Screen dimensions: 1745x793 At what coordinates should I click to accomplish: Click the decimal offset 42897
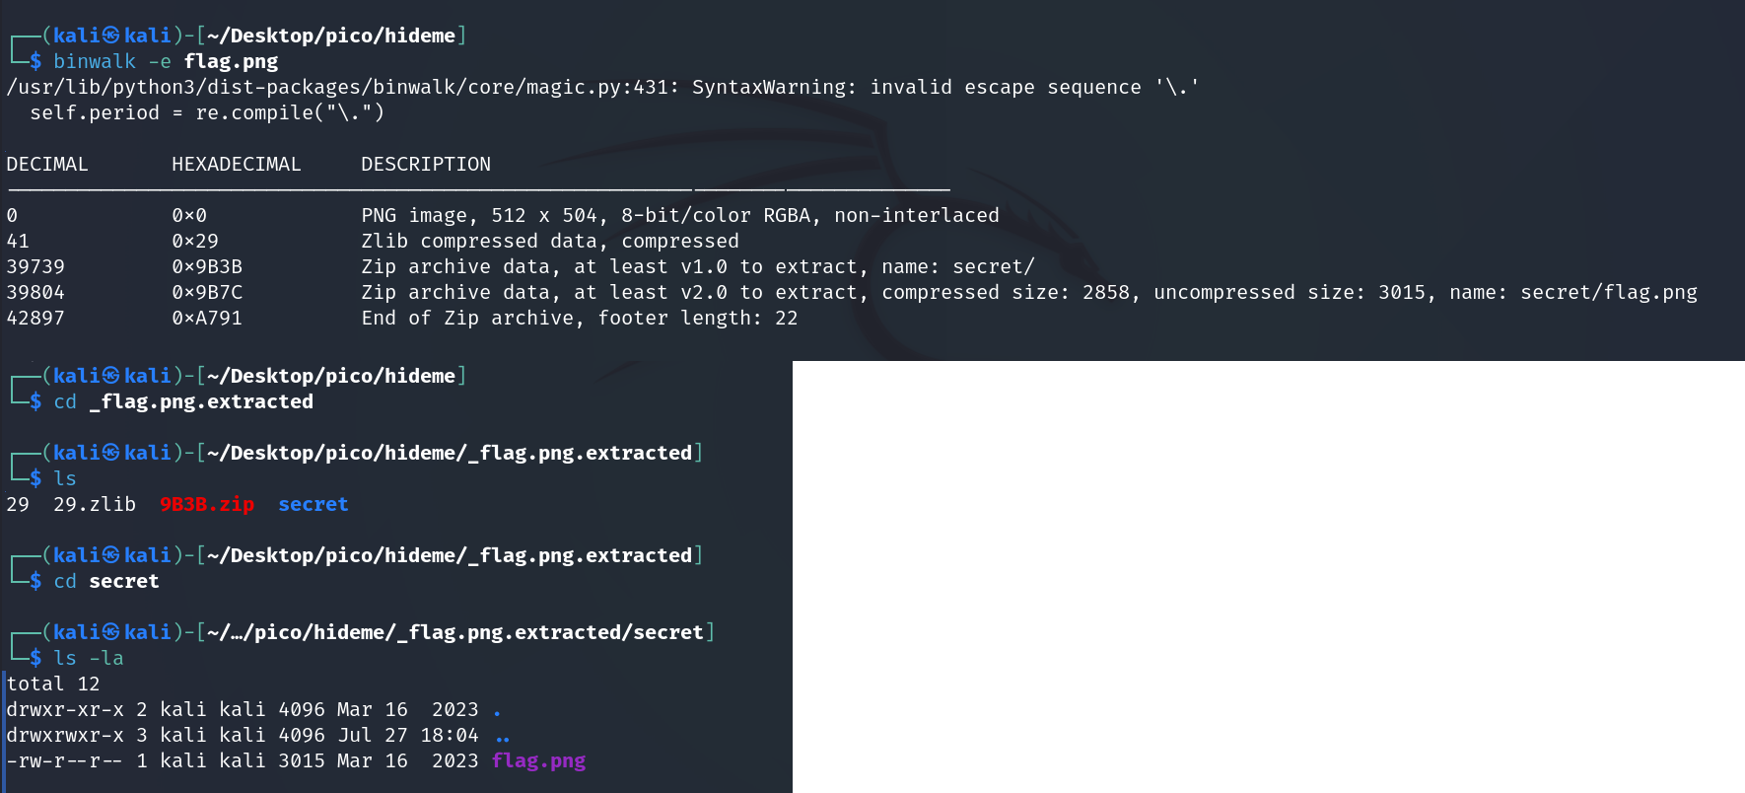pos(35,318)
